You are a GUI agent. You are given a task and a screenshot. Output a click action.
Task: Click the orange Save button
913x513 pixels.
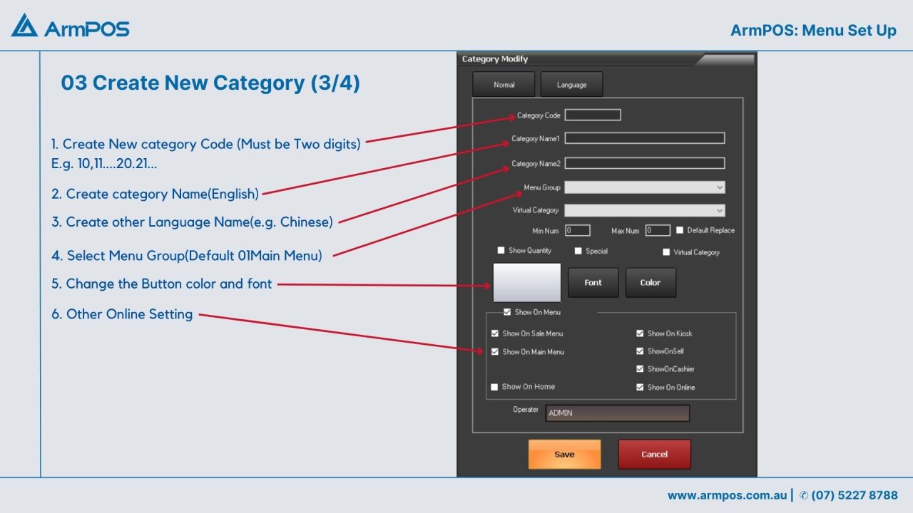click(x=564, y=455)
